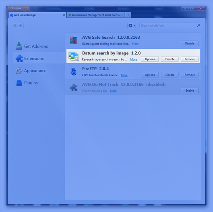
Task: Go back using the back arrow
Action: tap(15, 25)
